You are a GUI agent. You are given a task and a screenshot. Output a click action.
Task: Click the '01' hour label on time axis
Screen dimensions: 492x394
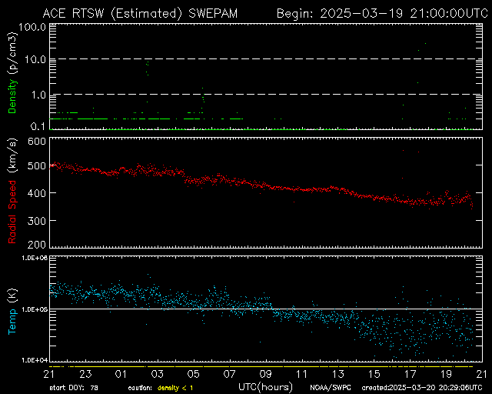click(x=121, y=374)
